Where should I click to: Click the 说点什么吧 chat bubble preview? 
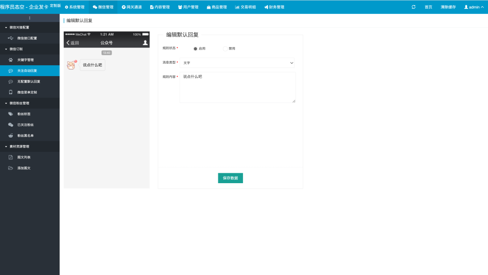point(92,65)
